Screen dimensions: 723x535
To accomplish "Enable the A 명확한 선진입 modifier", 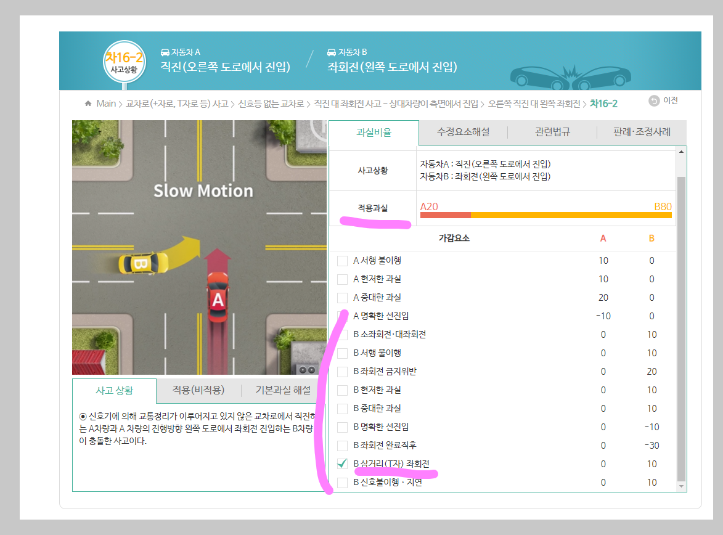I will point(343,316).
